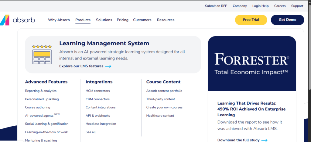
Task: Click Explore our LMS features
Action: click(81, 66)
